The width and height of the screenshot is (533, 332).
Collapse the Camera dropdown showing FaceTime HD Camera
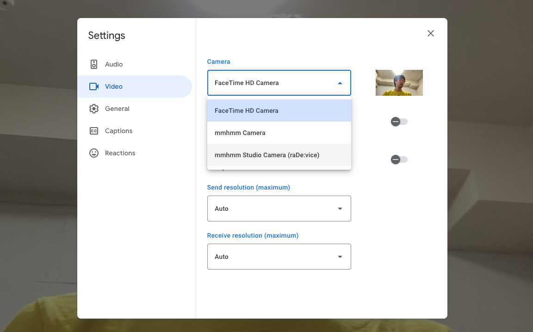point(279,83)
